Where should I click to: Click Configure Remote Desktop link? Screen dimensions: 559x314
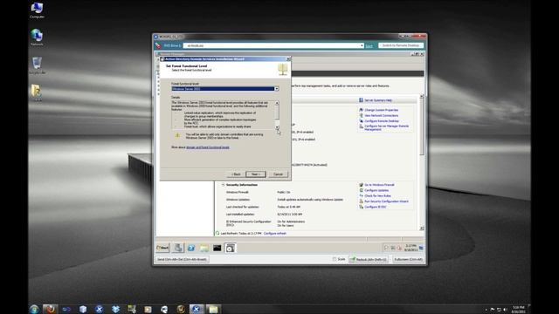pos(382,121)
